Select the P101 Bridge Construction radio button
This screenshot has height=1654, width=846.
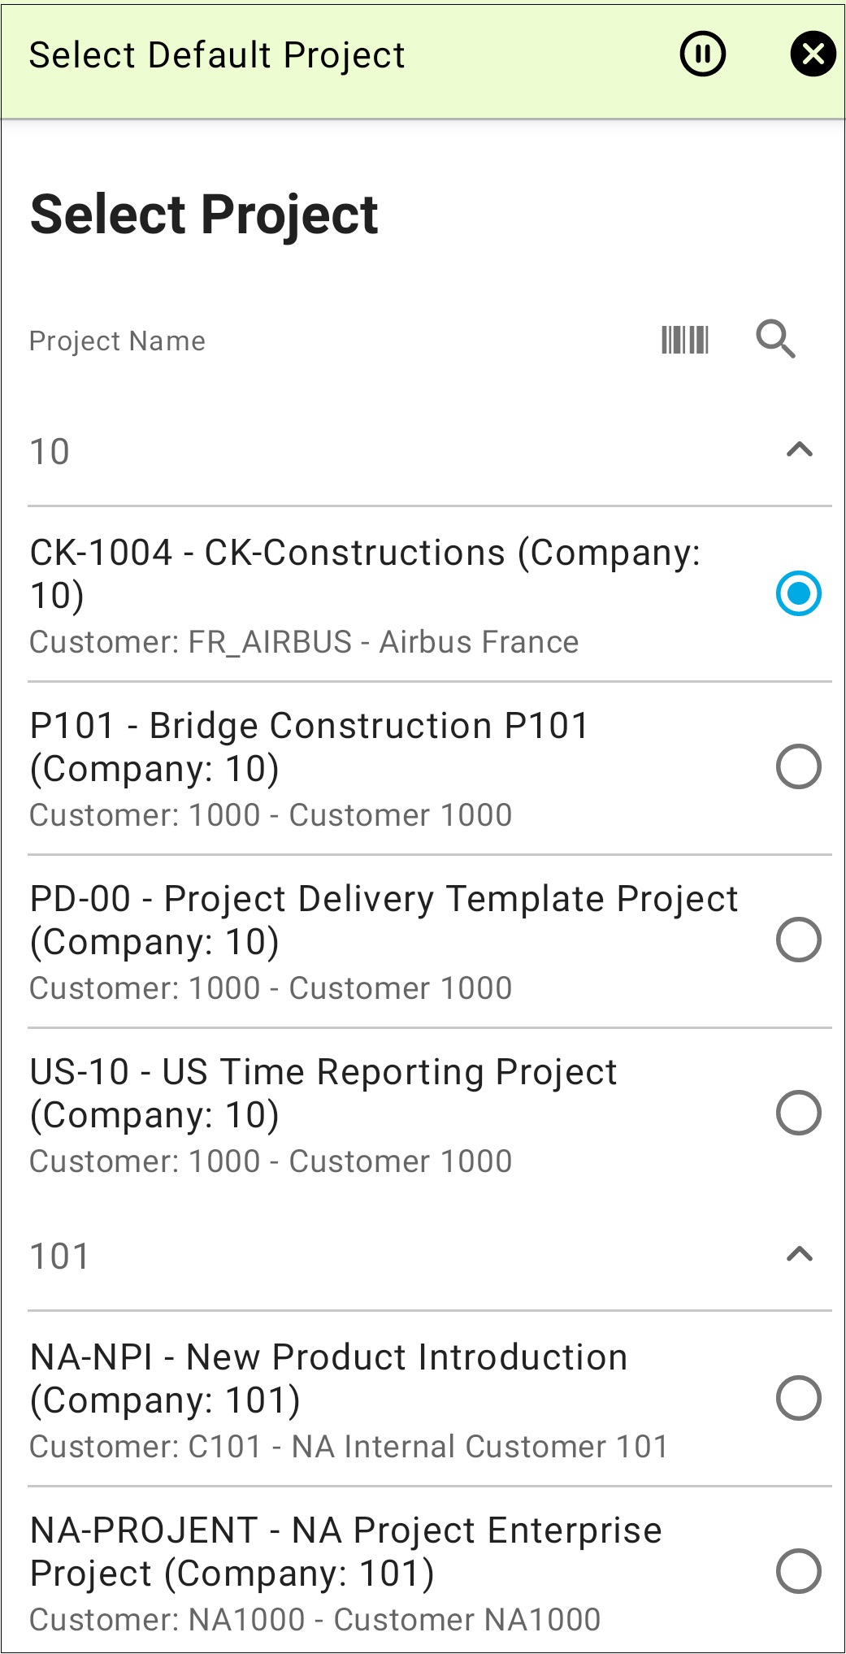[x=798, y=766]
